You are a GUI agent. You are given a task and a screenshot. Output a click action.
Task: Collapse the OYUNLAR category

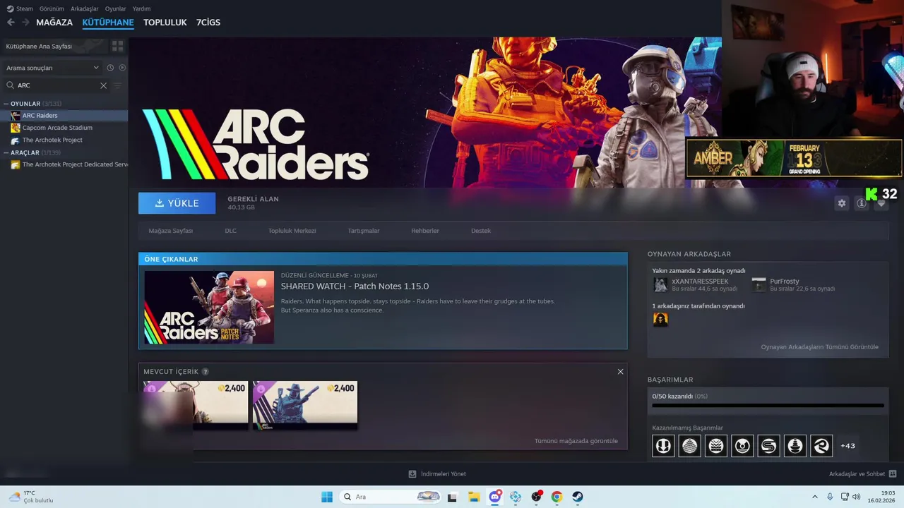click(x=6, y=104)
